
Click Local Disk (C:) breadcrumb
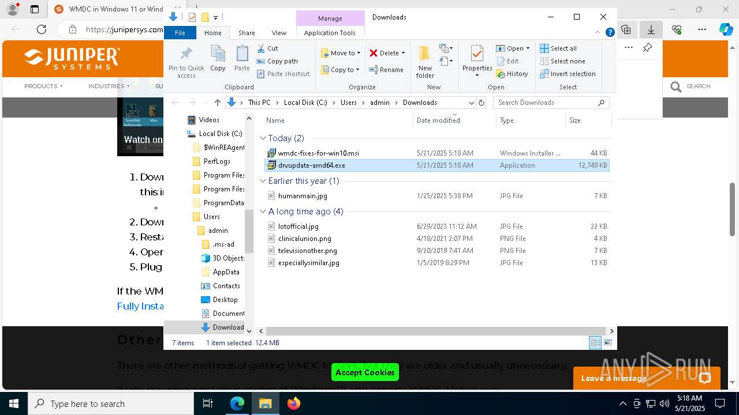[x=305, y=103]
